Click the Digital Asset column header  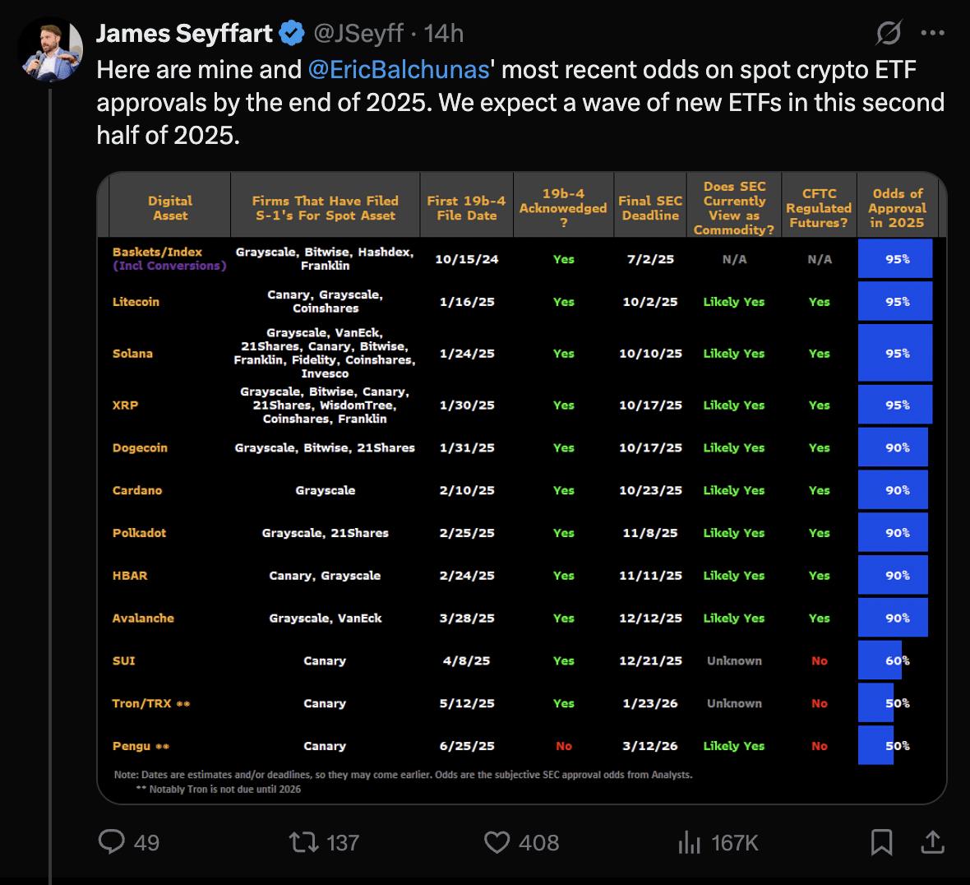[170, 208]
